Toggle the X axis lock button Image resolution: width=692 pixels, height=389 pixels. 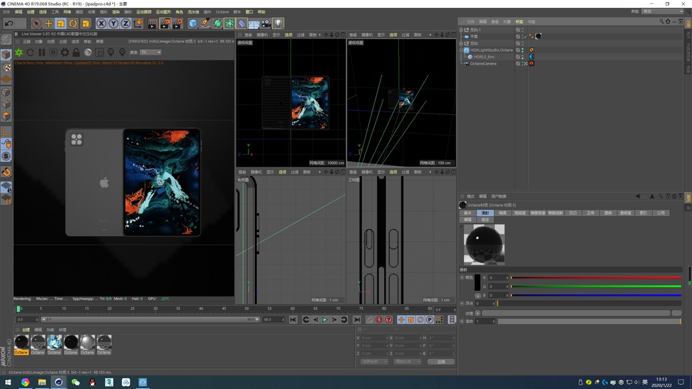101,23
